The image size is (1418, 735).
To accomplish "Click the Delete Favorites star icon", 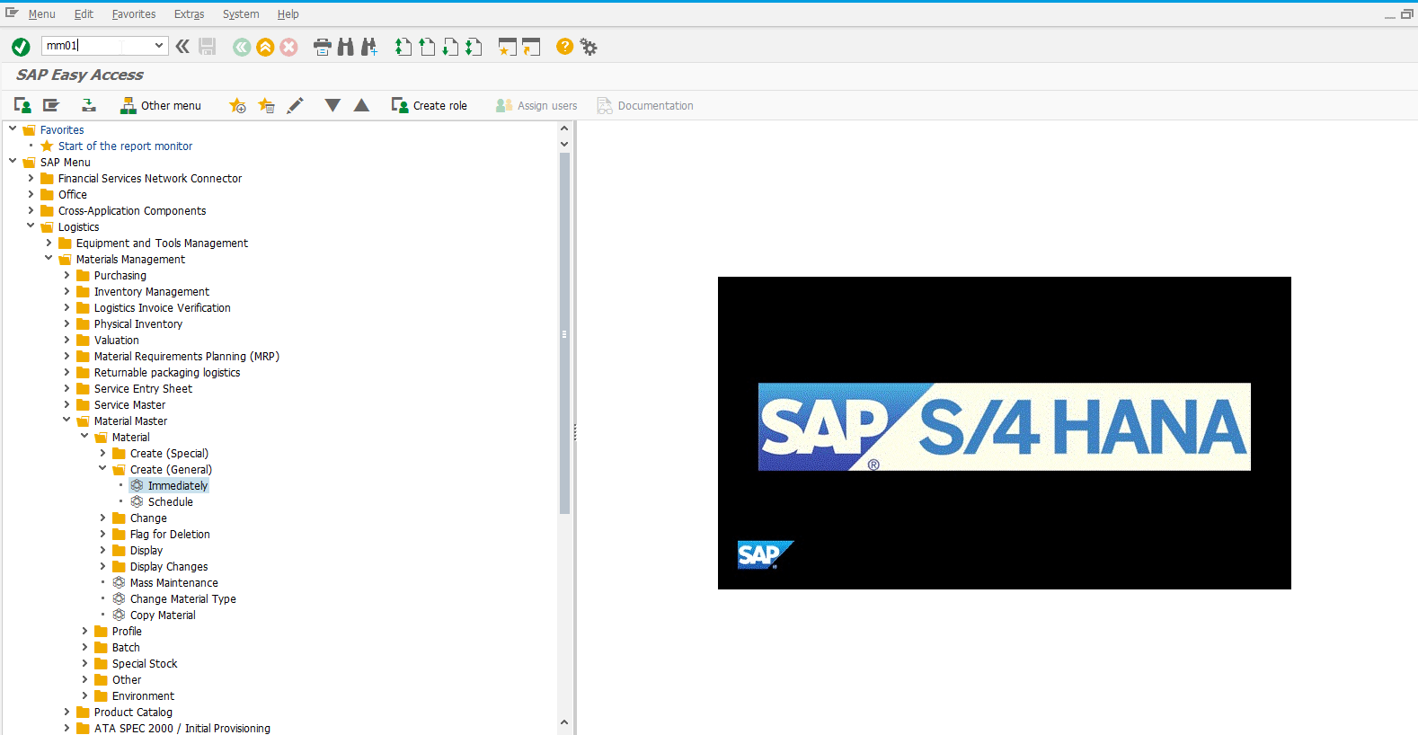I will (266, 105).
